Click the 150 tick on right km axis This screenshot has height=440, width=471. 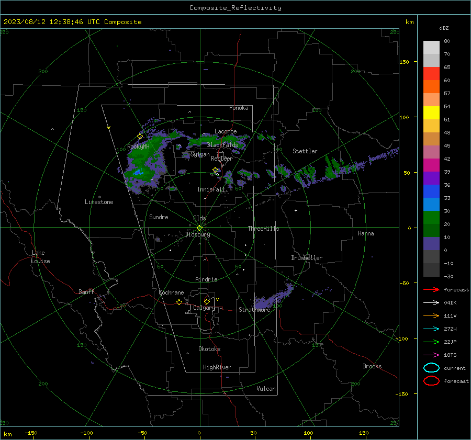404,62
